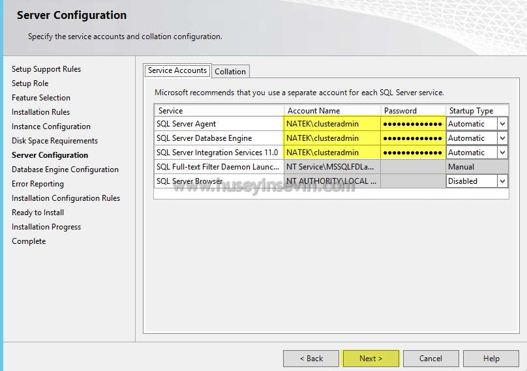
Task: Cancel the SQL Server setup
Action: (x=430, y=358)
